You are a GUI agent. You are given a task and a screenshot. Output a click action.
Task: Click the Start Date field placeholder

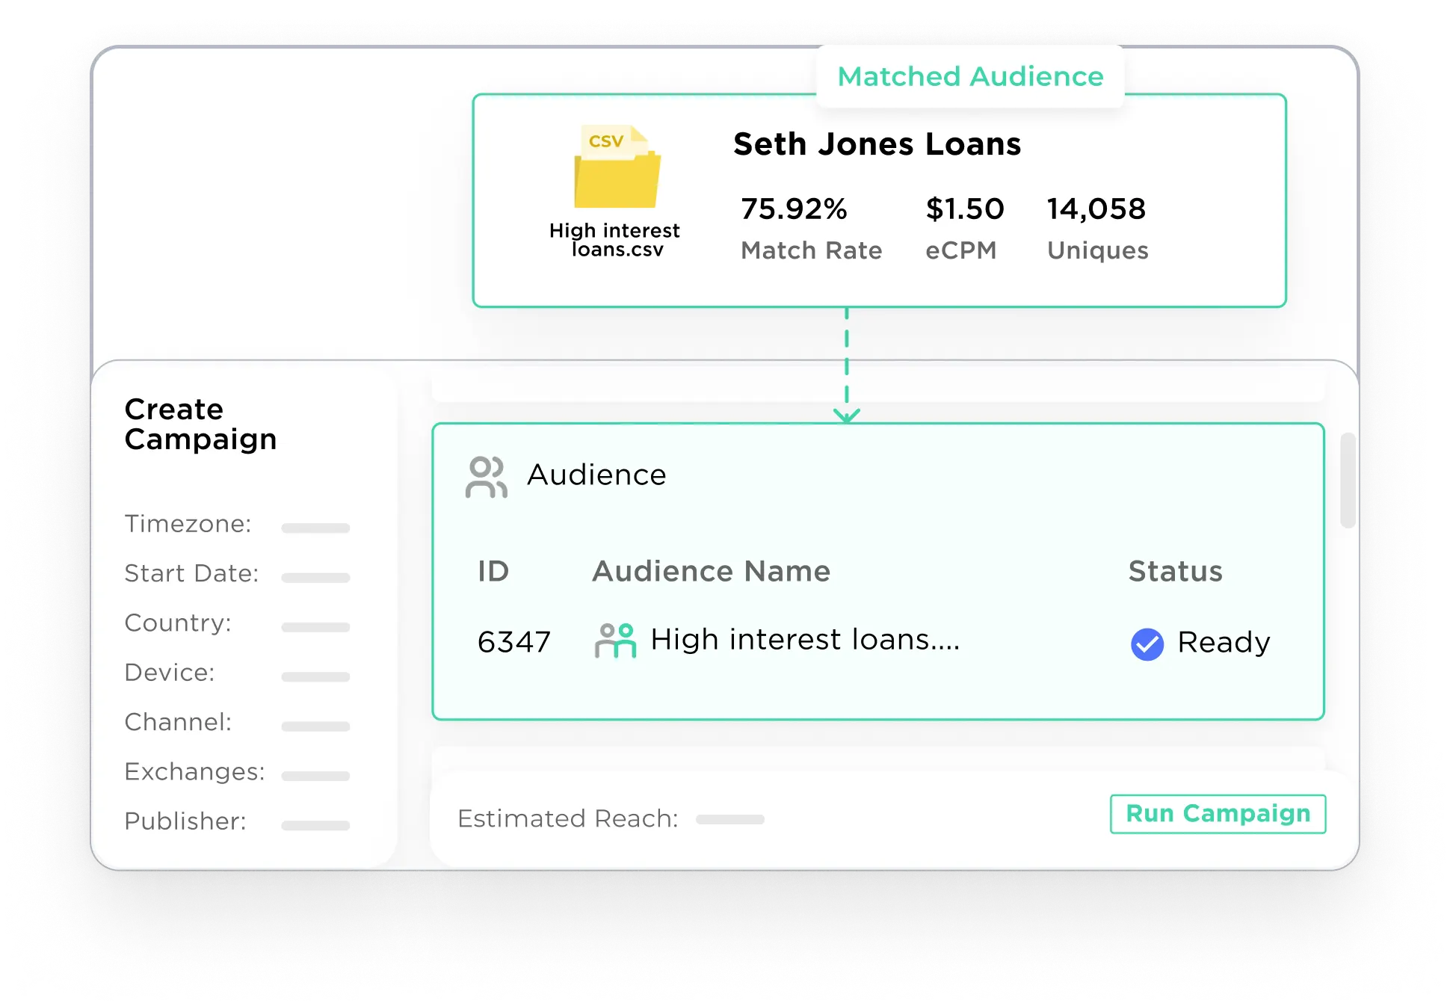[315, 577]
